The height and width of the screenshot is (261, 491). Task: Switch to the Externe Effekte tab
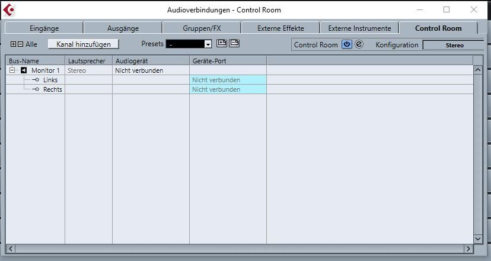click(x=280, y=28)
